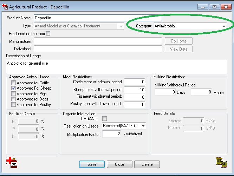Screen dimensions: 234x176
Task: Close the window with the red X
Action: pyautogui.click(x=226, y=7)
